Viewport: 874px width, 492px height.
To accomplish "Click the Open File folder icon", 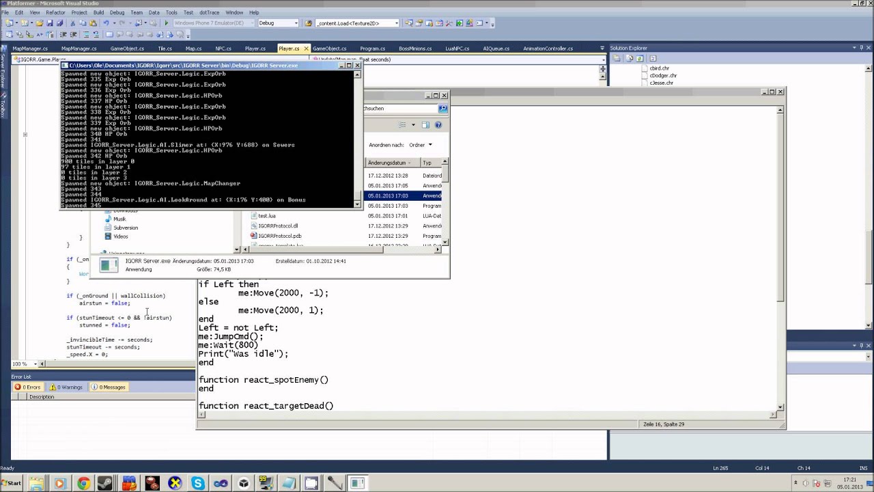I will (40, 23).
